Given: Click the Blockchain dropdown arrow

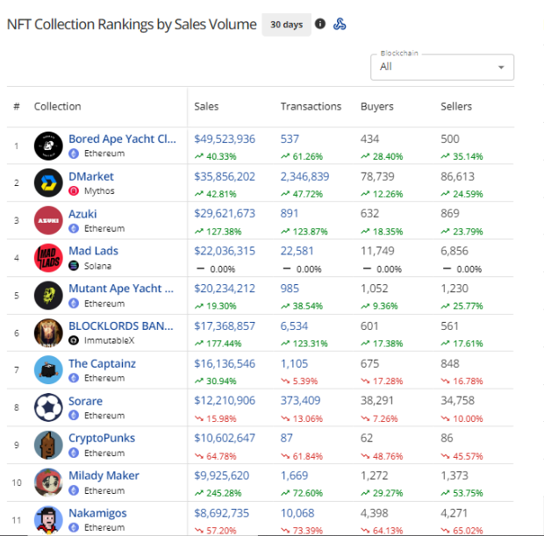Looking at the screenshot, I should 501,68.
